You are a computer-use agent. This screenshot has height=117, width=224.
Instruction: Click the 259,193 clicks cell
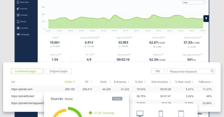(x=70, y=89)
